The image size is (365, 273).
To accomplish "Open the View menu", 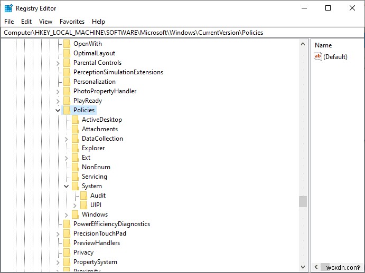I will [x=45, y=22].
